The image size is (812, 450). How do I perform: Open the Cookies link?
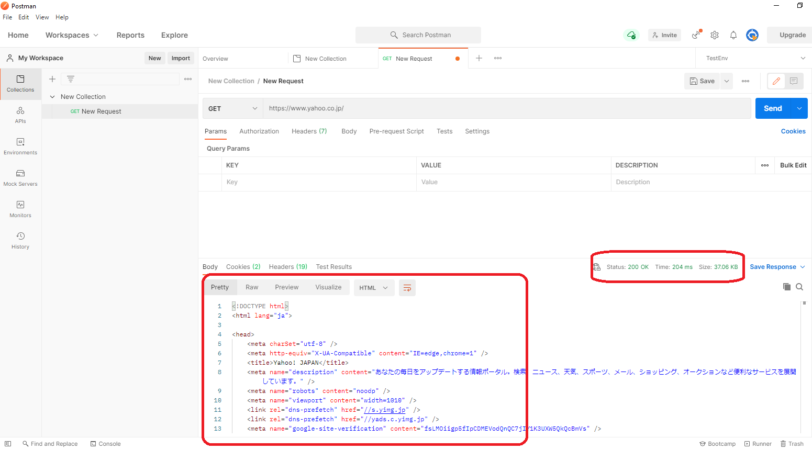[x=793, y=131]
